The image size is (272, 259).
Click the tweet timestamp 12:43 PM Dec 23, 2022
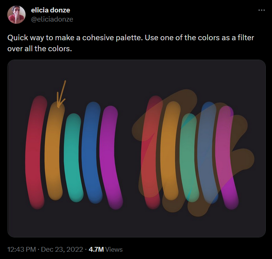(44, 249)
